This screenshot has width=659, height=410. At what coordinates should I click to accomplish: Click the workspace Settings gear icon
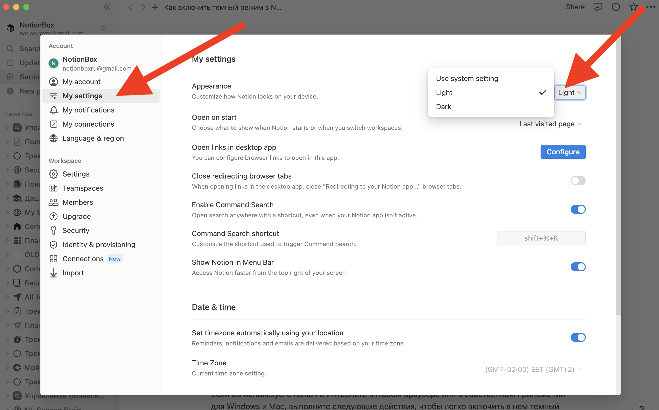[54, 174]
